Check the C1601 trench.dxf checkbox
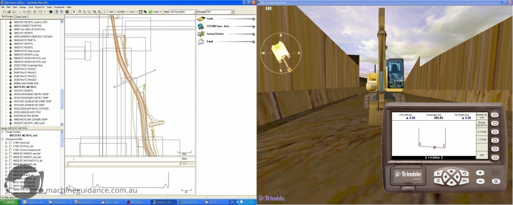 10,142
